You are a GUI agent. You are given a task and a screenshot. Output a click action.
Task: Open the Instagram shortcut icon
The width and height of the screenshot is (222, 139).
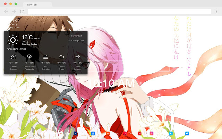pos(152,133)
